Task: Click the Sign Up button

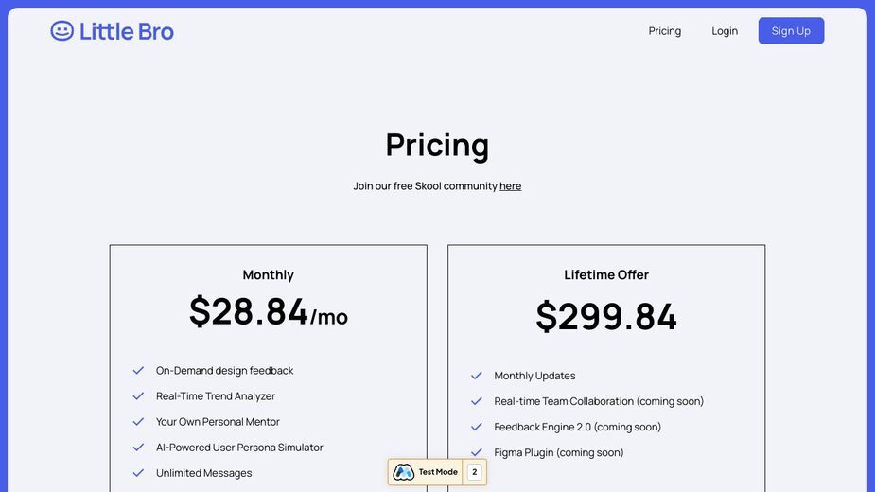Action: click(791, 30)
